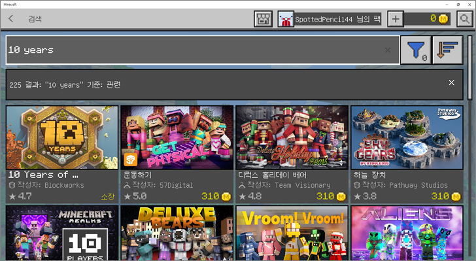The width and height of the screenshot is (476, 261).
Task: Open the Deluxe Holiday Bears pack
Action: (x=292, y=154)
